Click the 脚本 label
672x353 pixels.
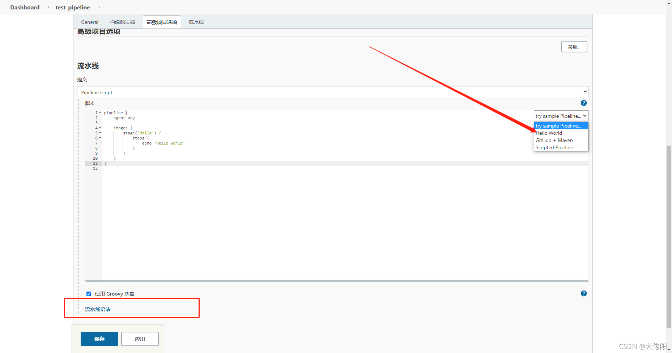point(90,103)
